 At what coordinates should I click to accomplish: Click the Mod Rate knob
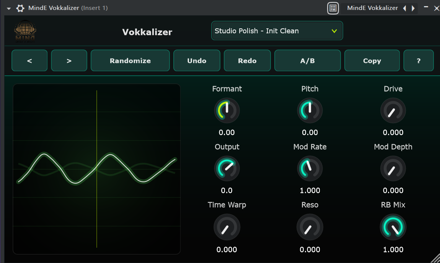[x=310, y=168]
